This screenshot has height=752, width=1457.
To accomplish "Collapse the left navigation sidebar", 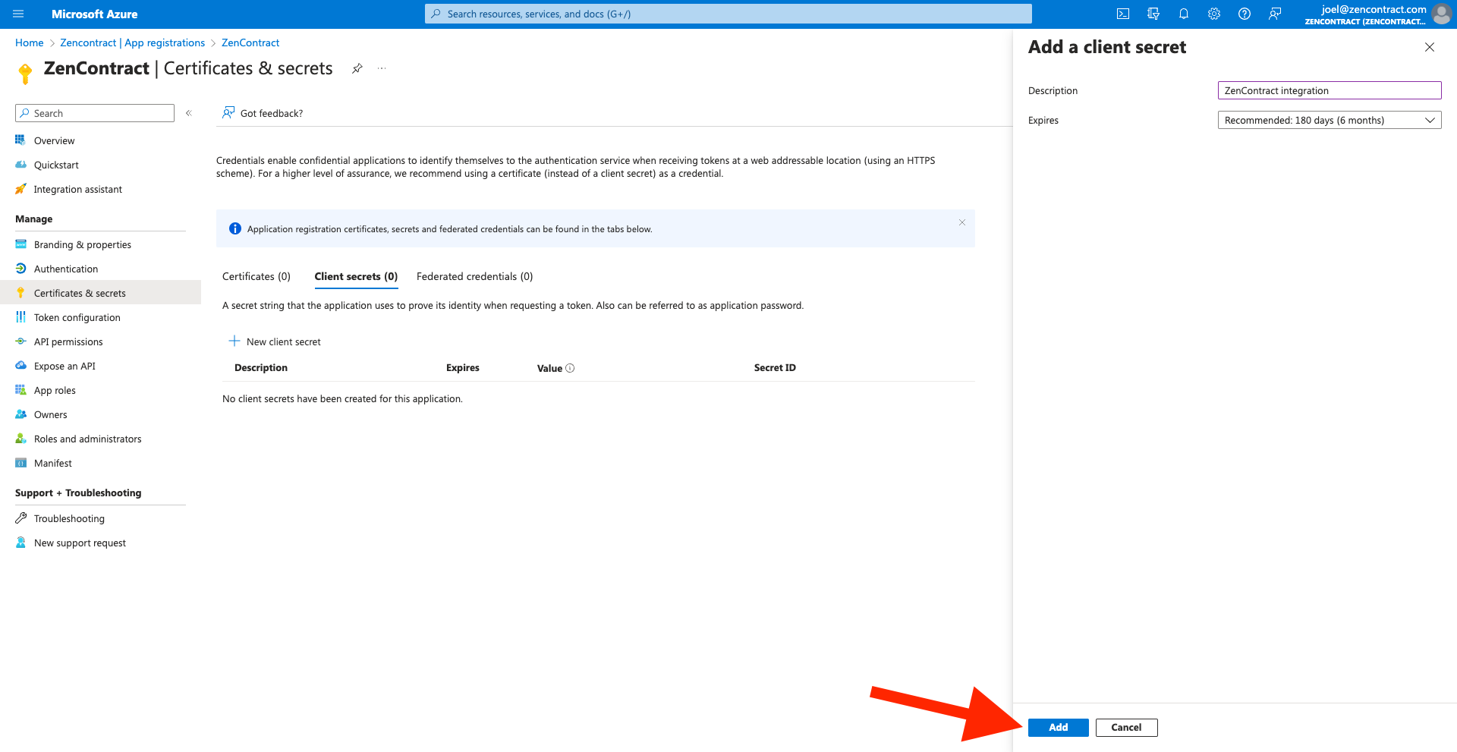I will (189, 113).
